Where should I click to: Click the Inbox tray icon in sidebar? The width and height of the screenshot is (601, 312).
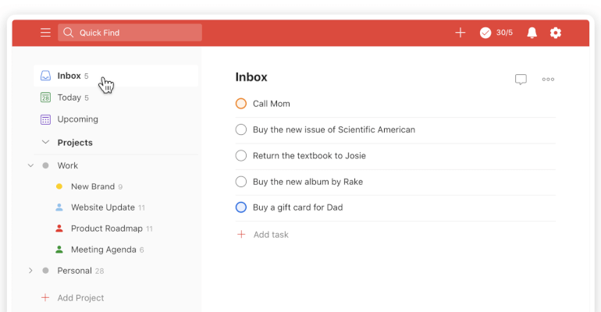(x=45, y=76)
